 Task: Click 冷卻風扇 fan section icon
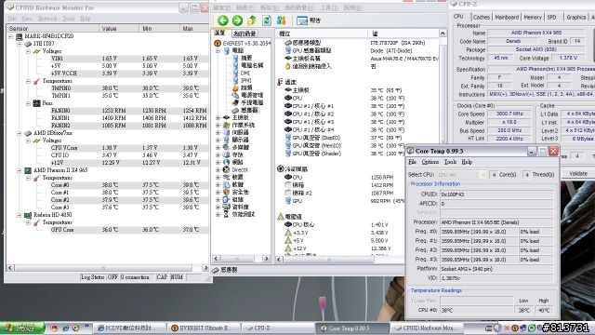(281, 168)
